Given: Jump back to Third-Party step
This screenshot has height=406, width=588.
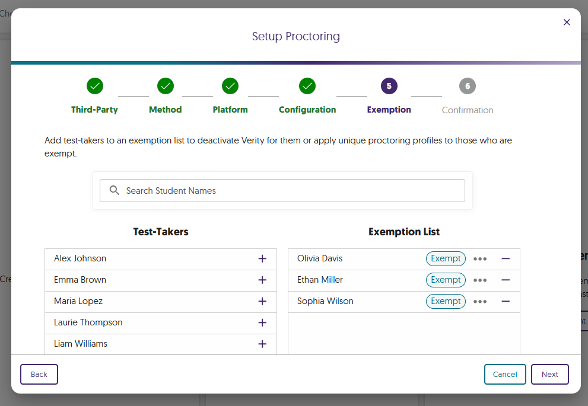Looking at the screenshot, I should click(95, 87).
